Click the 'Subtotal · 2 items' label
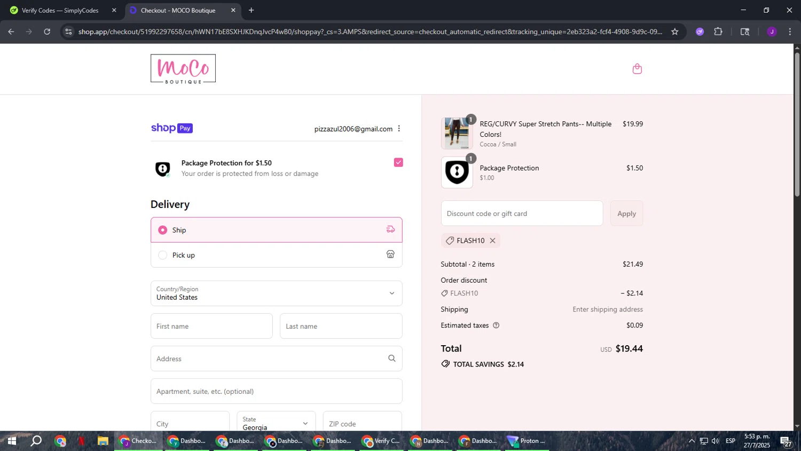Viewport: 801px width, 451px height. [x=468, y=264]
